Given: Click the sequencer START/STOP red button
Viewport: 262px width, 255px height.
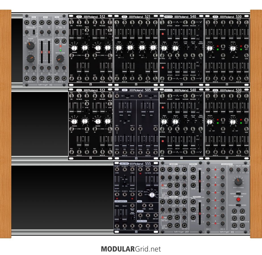Looking at the screenshot, I should pyautogui.click(x=238, y=199).
